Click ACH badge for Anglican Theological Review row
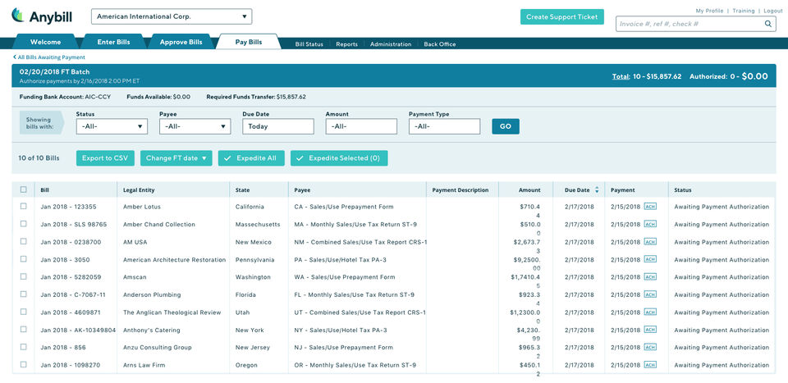 pyautogui.click(x=650, y=312)
